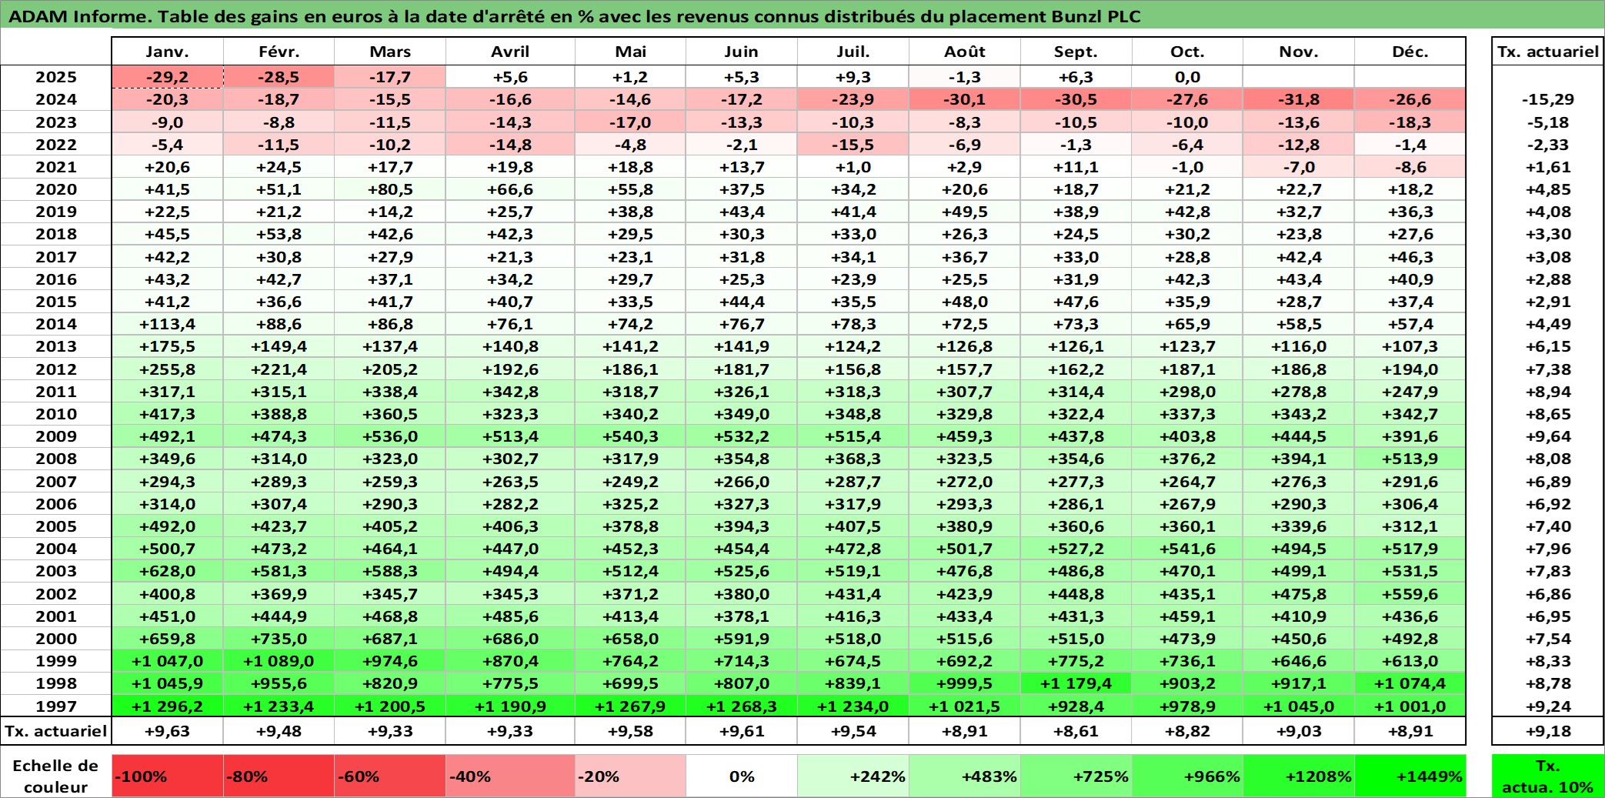Click the +113,4 cell in Janv. 2014
The image size is (1605, 798).
167,324
